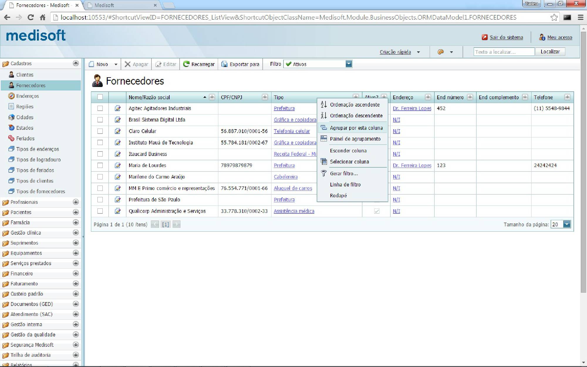Click the Localizar search button

pyautogui.click(x=550, y=52)
